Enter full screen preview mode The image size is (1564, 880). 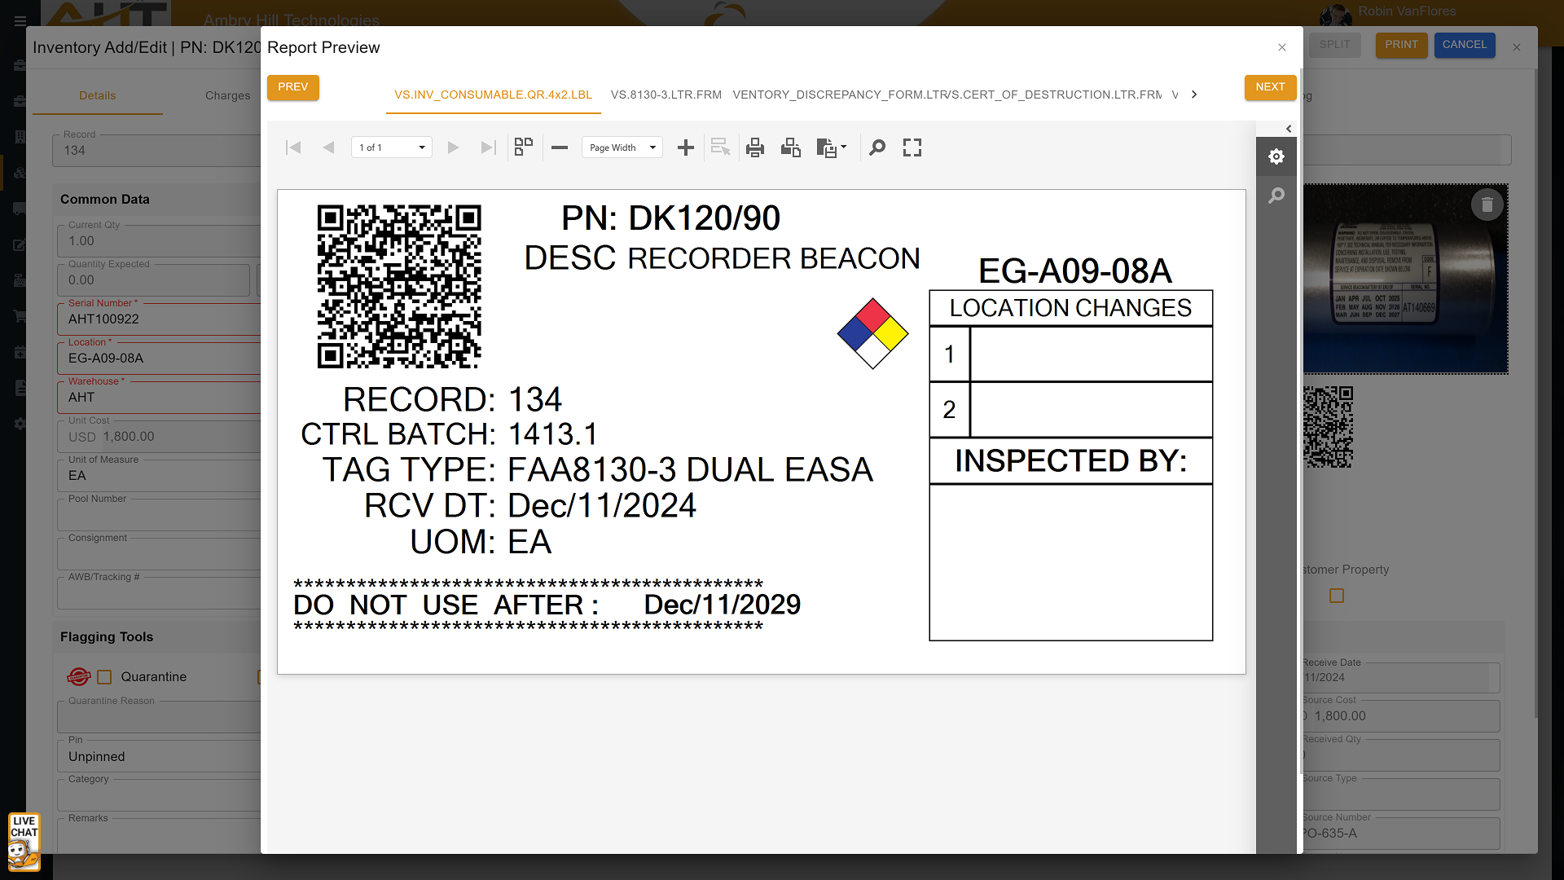pos(912,147)
